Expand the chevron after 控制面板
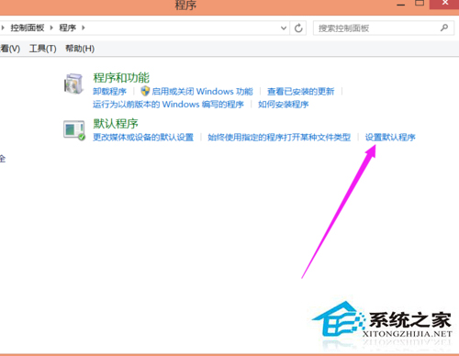459x356 pixels. coord(51,28)
